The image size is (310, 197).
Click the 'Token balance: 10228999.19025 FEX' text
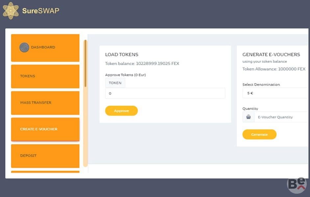click(x=142, y=63)
